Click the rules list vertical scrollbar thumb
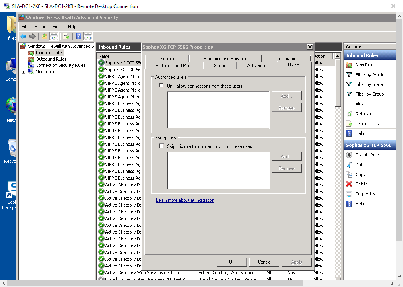The width and height of the screenshot is (403, 287). 338,82
